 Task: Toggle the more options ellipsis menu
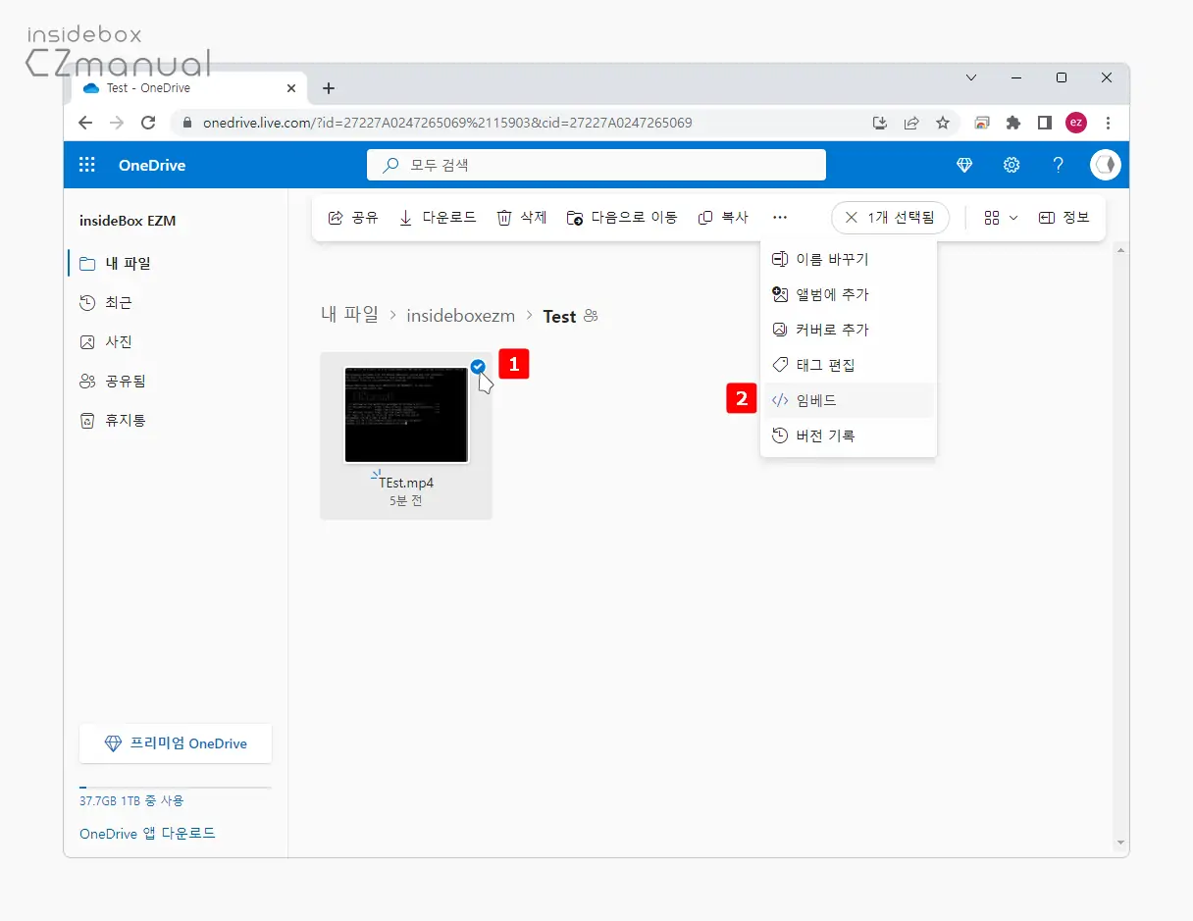tap(780, 218)
